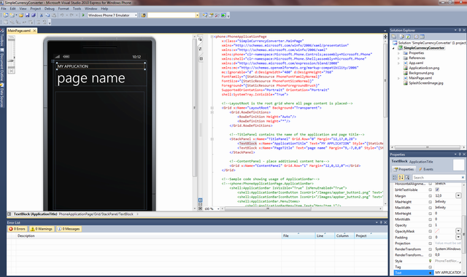Click the fit-to-screen icon below zoom slider
Screen dimensions: 467x277
click(x=12, y=71)
